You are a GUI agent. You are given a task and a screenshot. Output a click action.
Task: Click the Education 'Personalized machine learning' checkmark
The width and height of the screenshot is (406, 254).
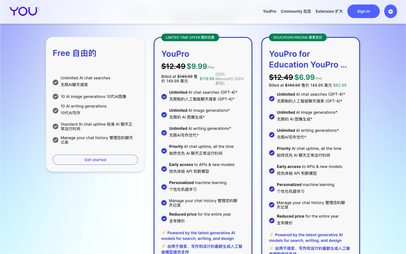click(x=272, y=189)
